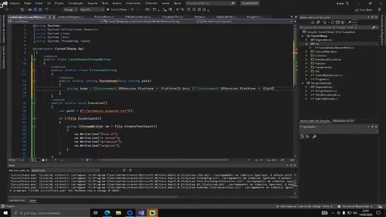Open the Arquivo menu

click(14, 3)
